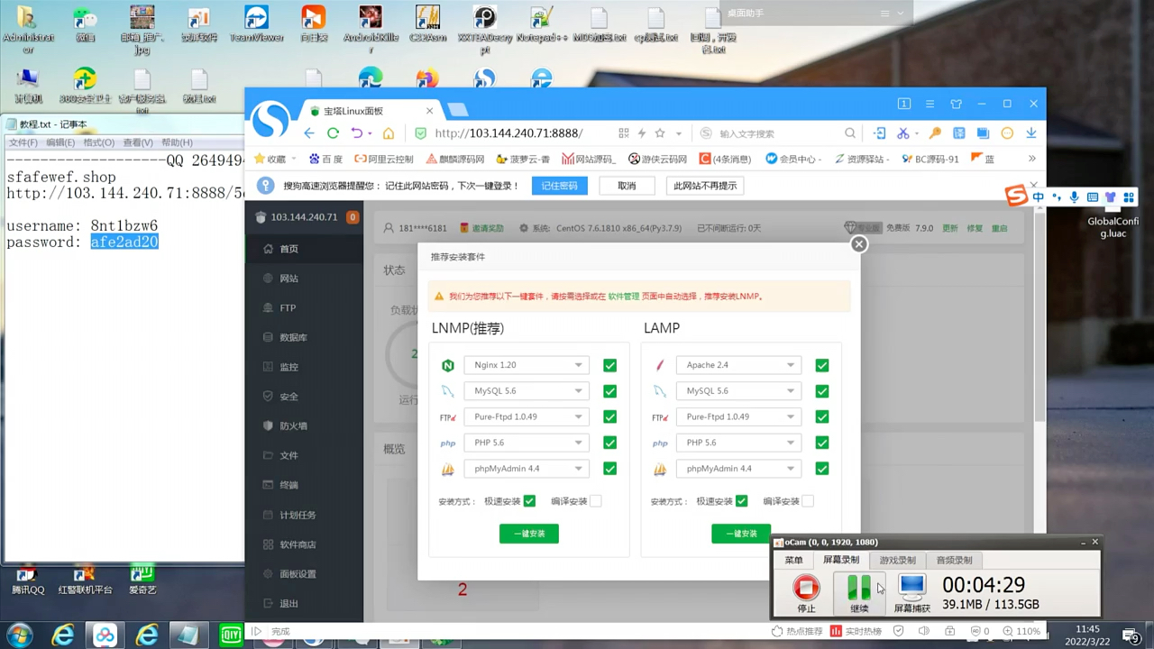The width and height of the screenshot is (1154, 649).
Task: Click 此网站不再提示 button
Action: [705, 186]
